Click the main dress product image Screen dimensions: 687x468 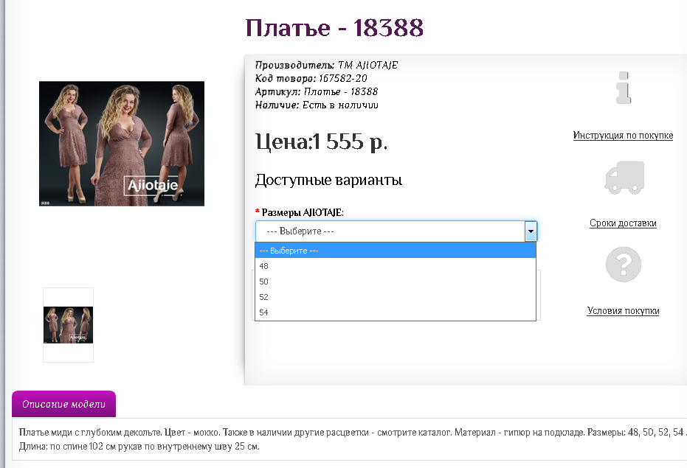click(x=122, y=144)
